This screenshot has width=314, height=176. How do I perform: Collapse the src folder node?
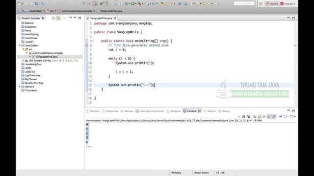click(x=23, y=49)
